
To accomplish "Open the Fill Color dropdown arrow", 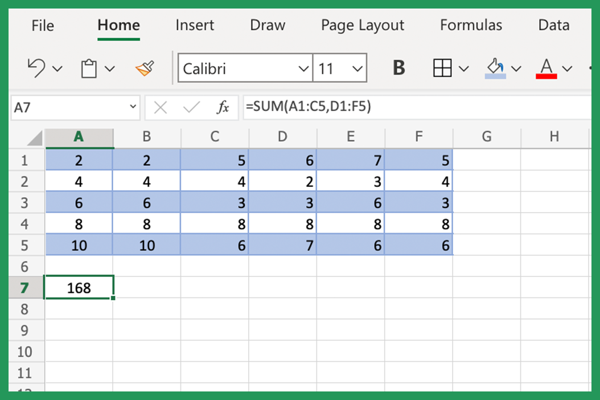I will click(516, 68).
